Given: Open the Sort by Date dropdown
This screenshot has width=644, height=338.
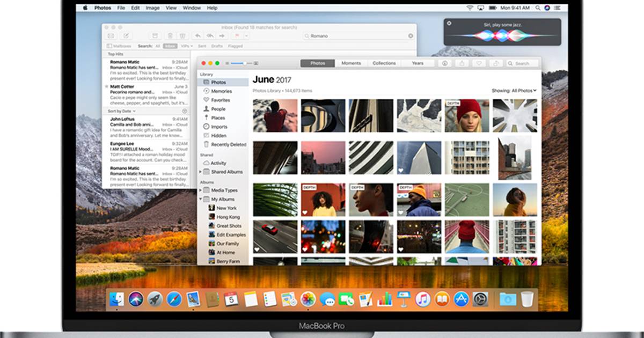Looking at the screenshot, I should [x=122, y=111].
